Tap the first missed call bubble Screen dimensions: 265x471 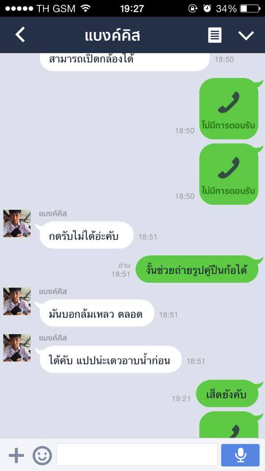tap(229, 108)
